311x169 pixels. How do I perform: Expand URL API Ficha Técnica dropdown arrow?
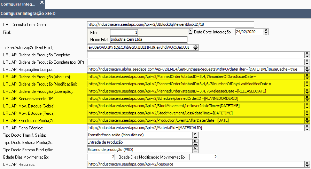tap(307, 130)
